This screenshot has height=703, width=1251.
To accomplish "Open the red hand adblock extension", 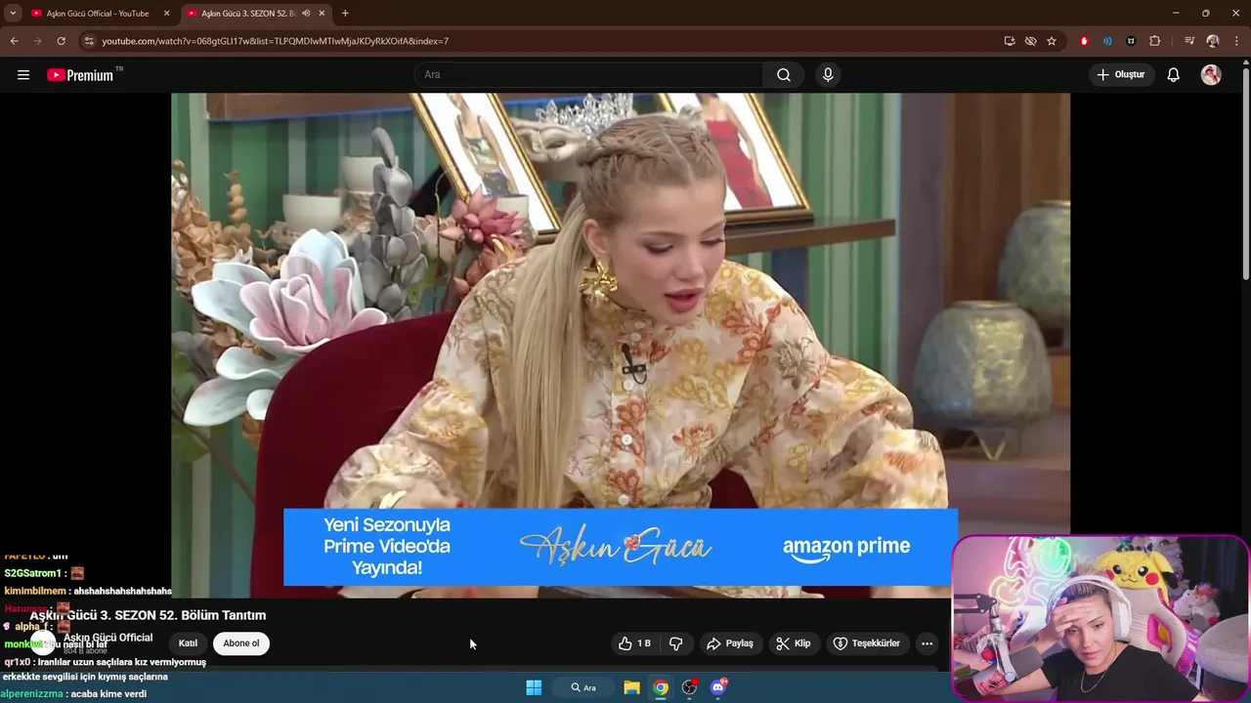I will click(x=1084, y=41).
